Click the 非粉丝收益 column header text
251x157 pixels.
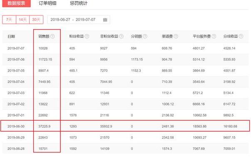coord(109,36)
